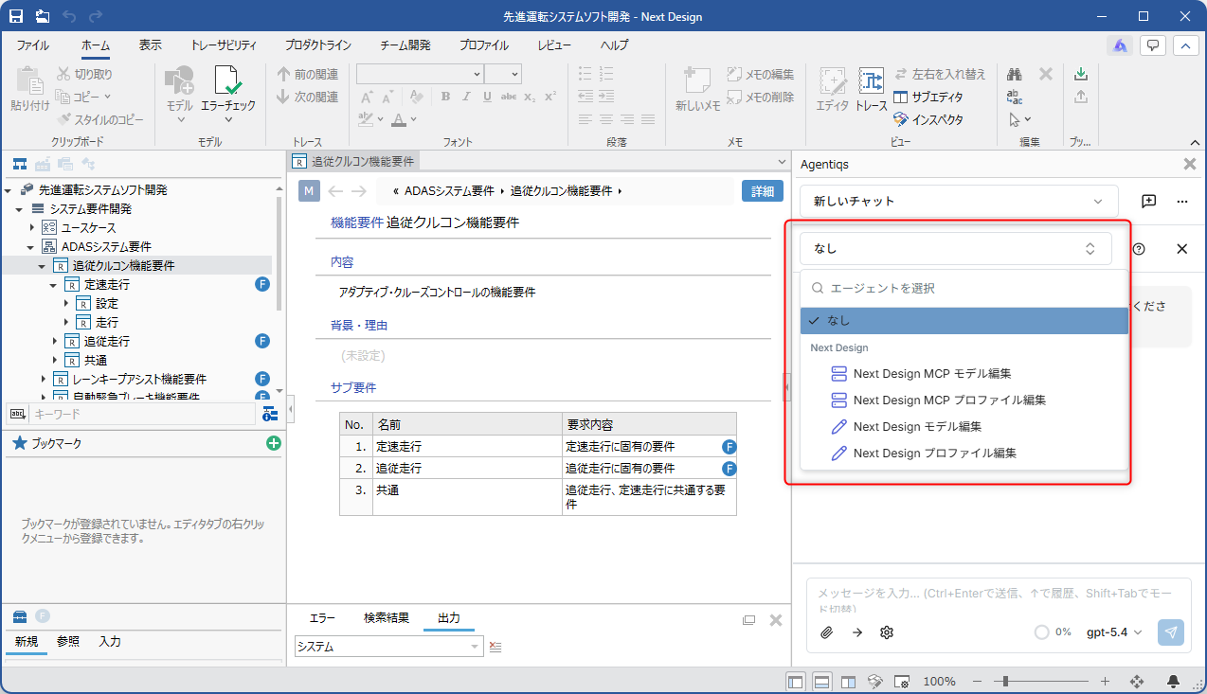The image size is (1207, 694).
Task: Click the underline formatting icon
Action: (x=487, y=97)
